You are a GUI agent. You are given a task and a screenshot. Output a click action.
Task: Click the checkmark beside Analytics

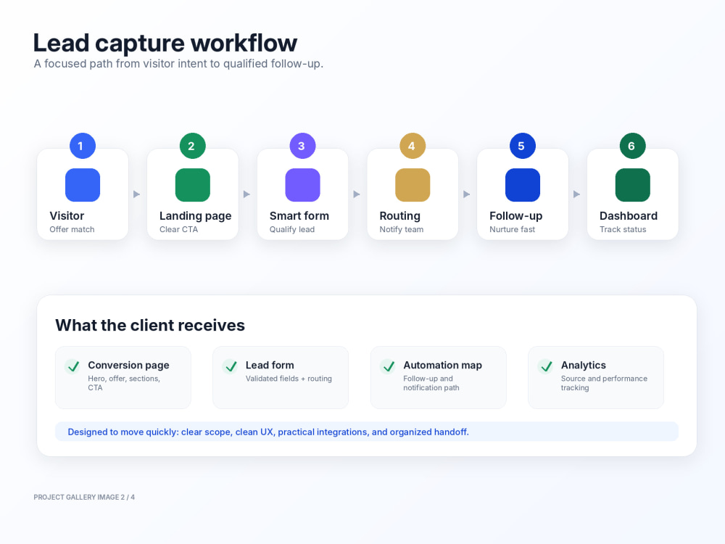[546, 366]
